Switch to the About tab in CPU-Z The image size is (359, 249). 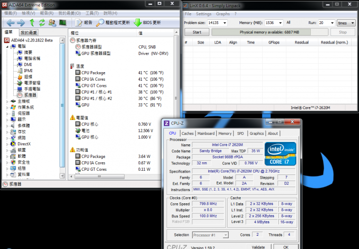tap(273, 133)
